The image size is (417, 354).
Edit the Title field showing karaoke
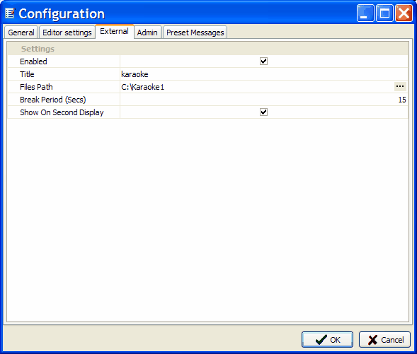point(264,74)
